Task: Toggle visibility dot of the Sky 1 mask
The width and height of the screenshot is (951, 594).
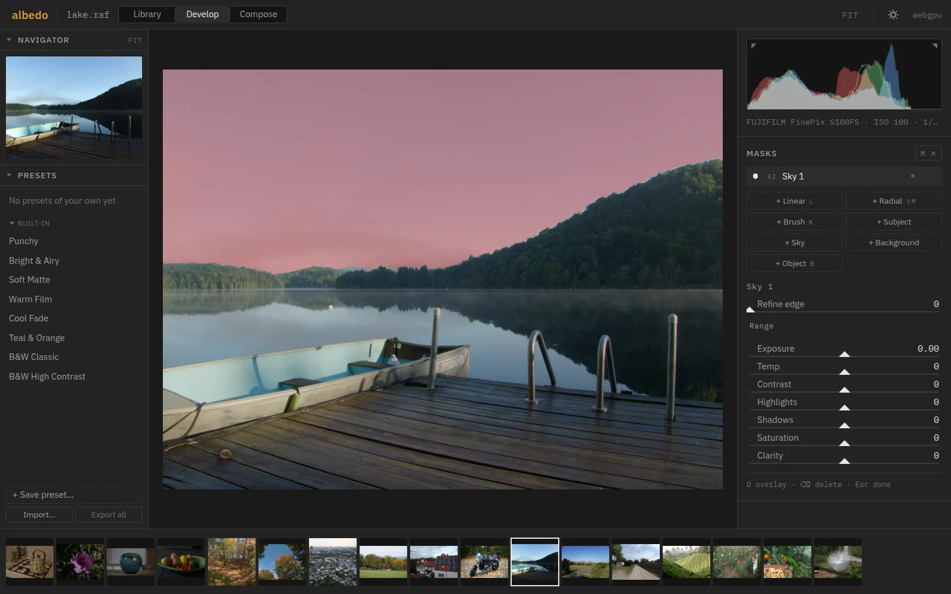Action: [x=755, y=176]
